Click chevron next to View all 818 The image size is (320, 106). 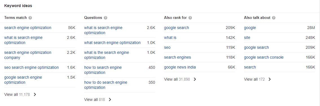pyautogui.click(x=110, y=100)
